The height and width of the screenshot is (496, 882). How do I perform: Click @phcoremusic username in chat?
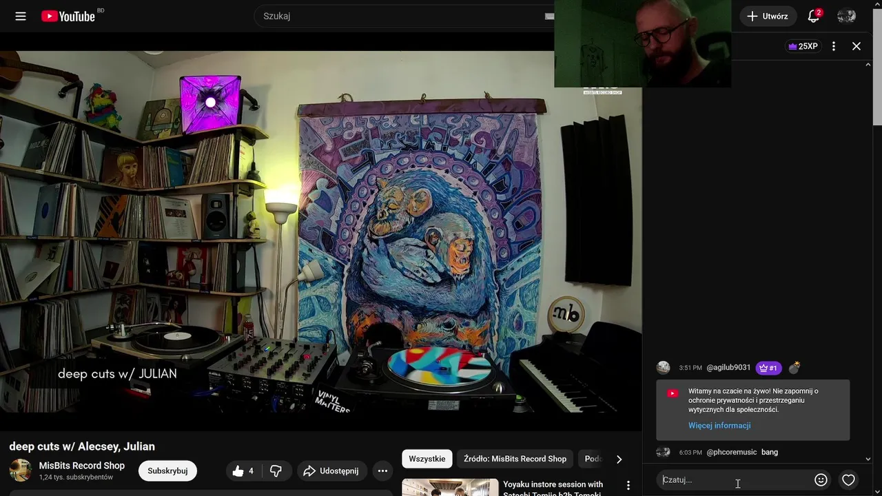(732, 452)
